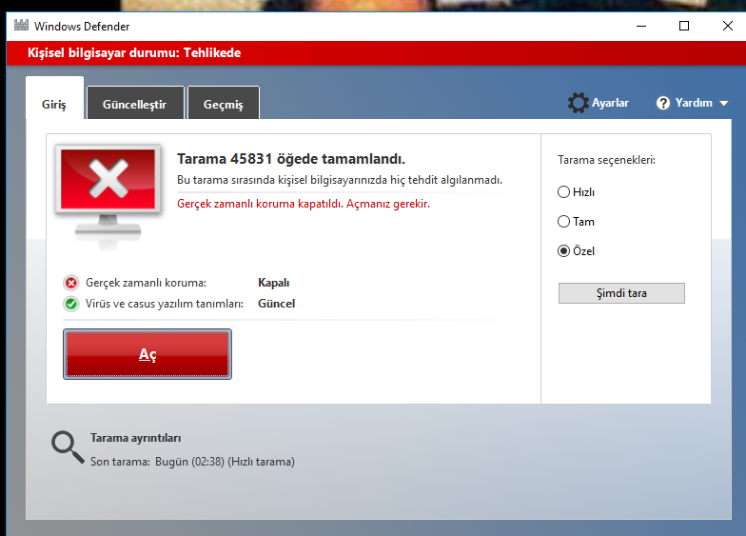
Task: Expand the Yardım dropdown arrow
Action: [x=723, y=103]
